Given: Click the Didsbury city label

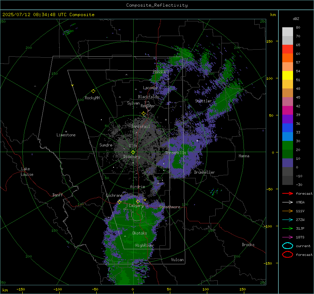Looking at the screenshot, I should (132, 157).
